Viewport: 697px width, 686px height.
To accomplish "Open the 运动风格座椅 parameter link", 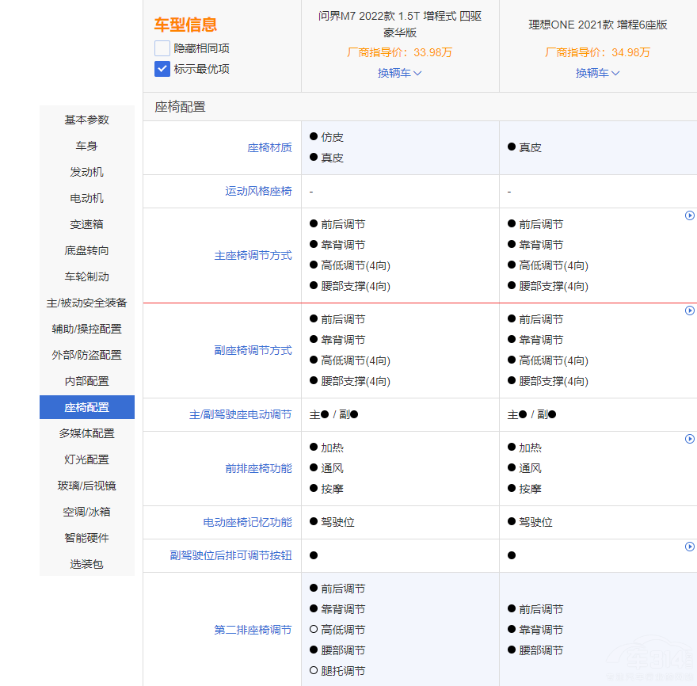I will (258, 191).
